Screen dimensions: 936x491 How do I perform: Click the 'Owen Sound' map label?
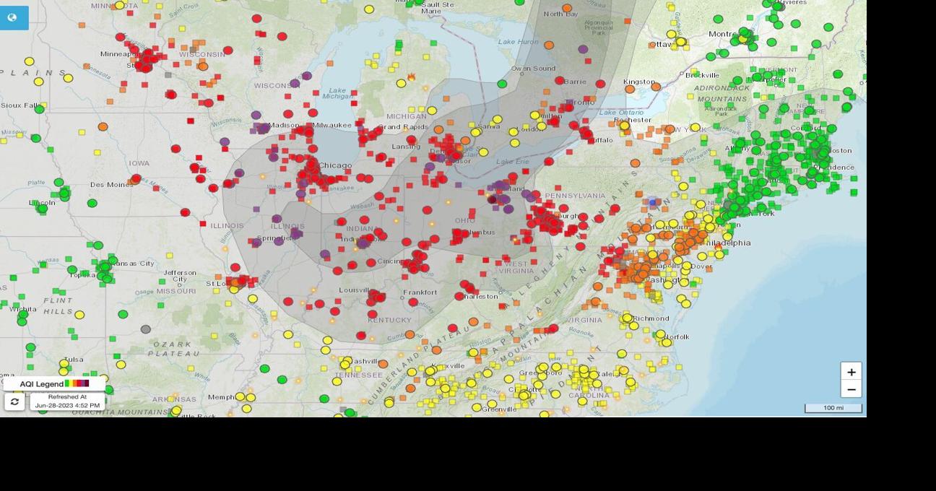point(534,69)
